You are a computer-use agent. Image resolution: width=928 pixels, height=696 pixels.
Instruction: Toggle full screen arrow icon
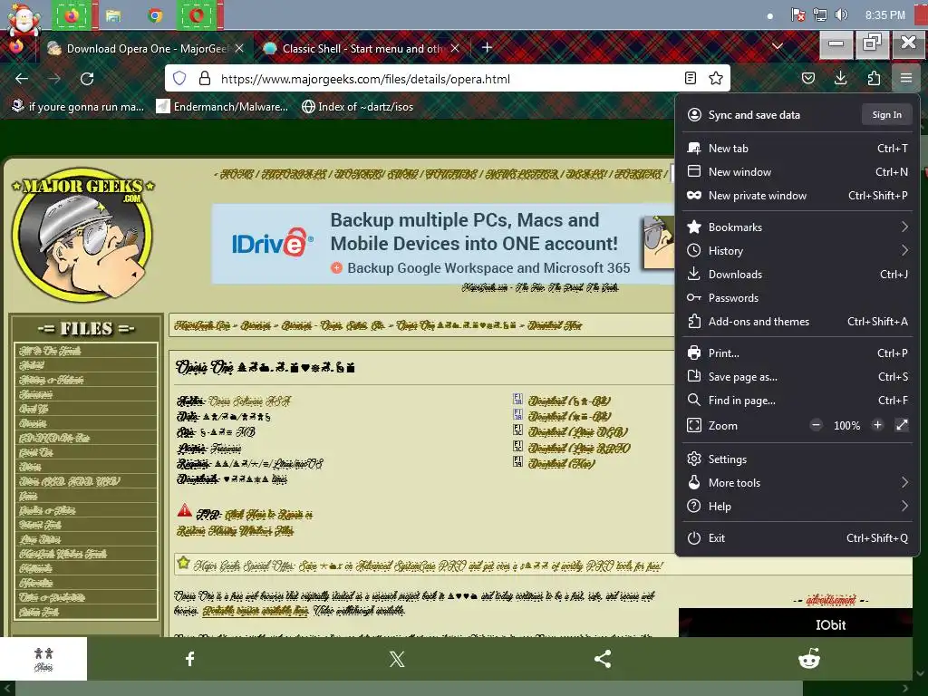tap(902, 425)
